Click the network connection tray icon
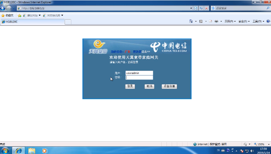 [247, 151]
